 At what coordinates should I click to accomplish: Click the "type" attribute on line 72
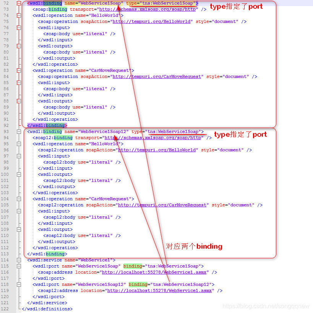[x=131, y=3]
